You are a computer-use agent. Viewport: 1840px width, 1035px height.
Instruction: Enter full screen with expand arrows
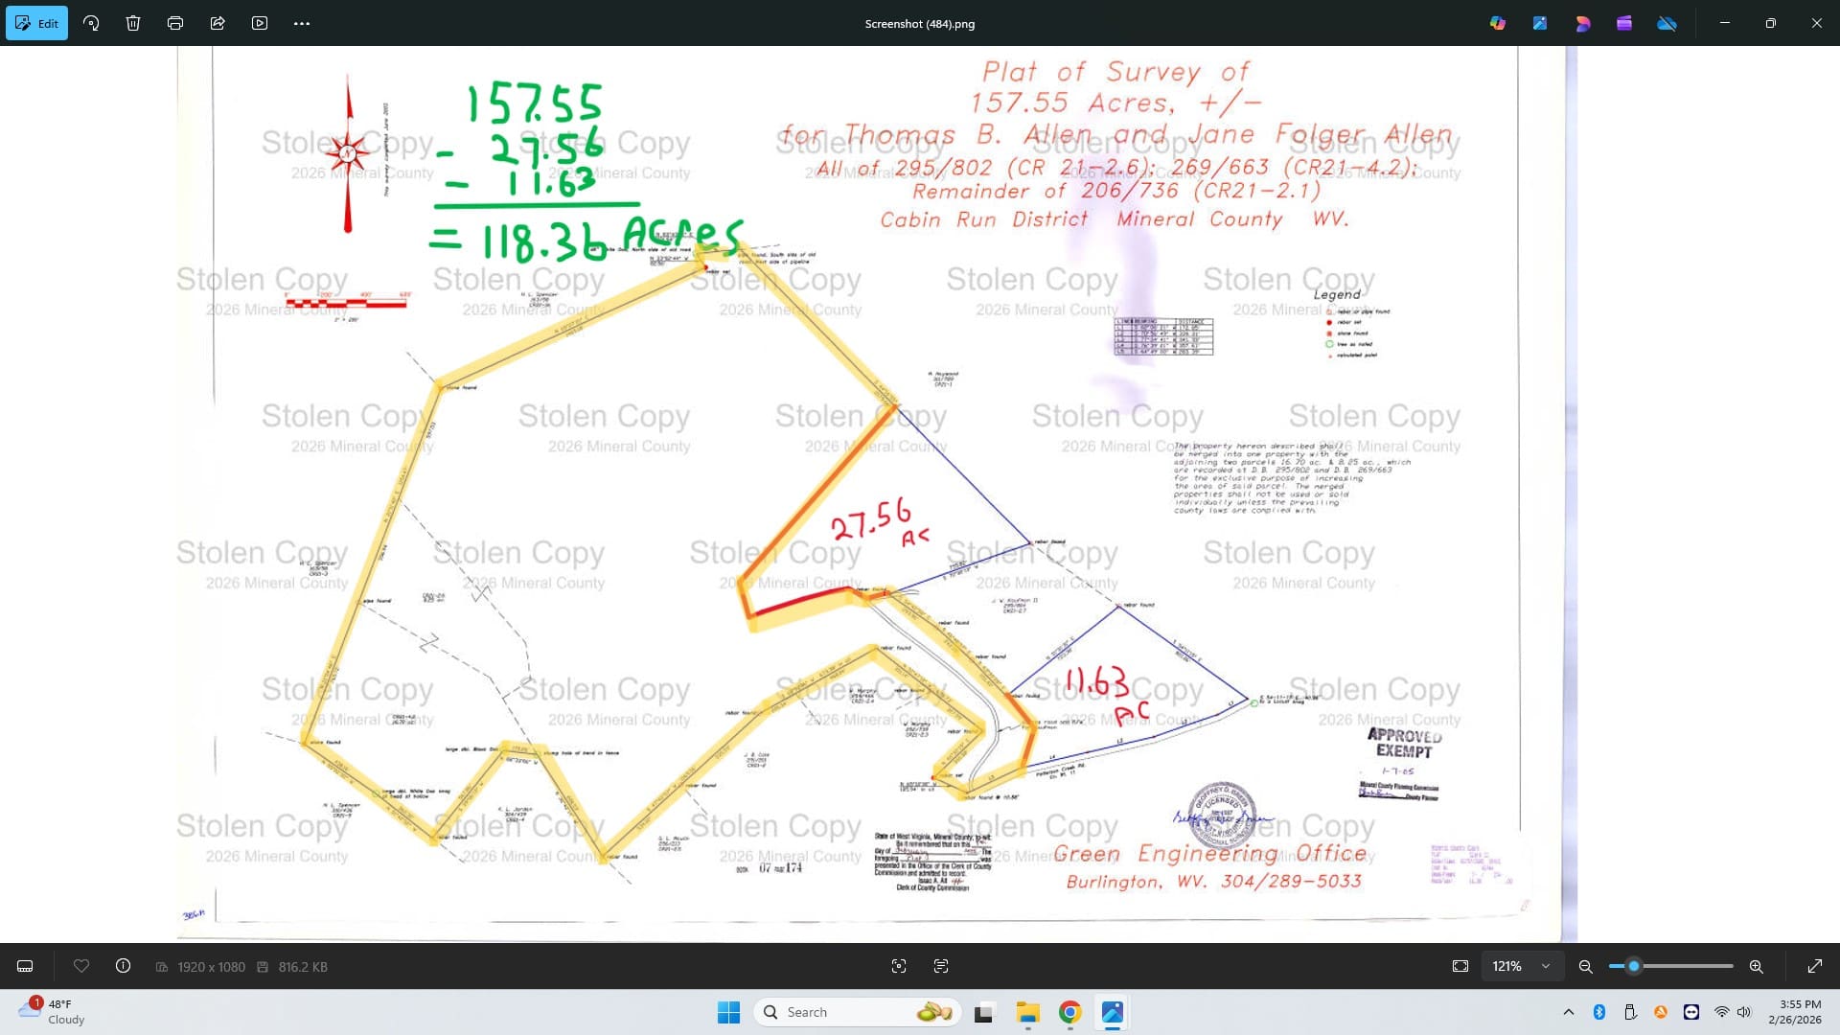(x=1815, y=966)
